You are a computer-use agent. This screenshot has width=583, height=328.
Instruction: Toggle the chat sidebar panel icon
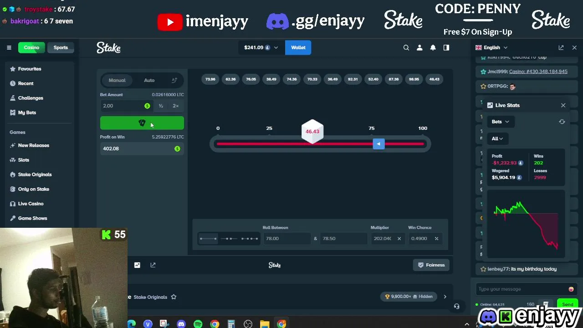446,47
